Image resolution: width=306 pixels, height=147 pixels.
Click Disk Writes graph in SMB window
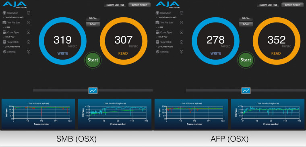pos(38,114)
